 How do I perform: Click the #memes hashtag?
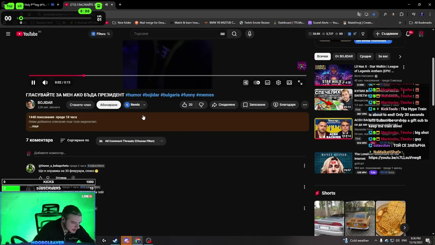(205, 95)
